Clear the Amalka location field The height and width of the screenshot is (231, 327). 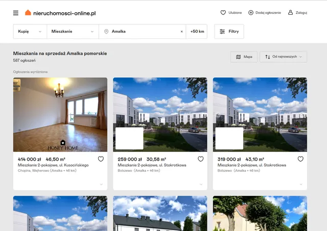pyautogui.click(x=181, y=32)
